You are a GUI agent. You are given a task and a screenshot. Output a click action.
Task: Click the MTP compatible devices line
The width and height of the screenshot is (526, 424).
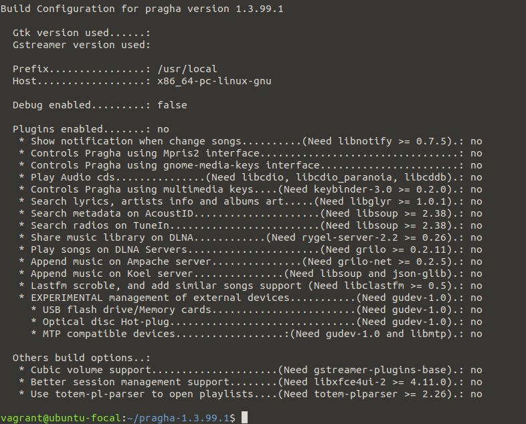(256, 334)
